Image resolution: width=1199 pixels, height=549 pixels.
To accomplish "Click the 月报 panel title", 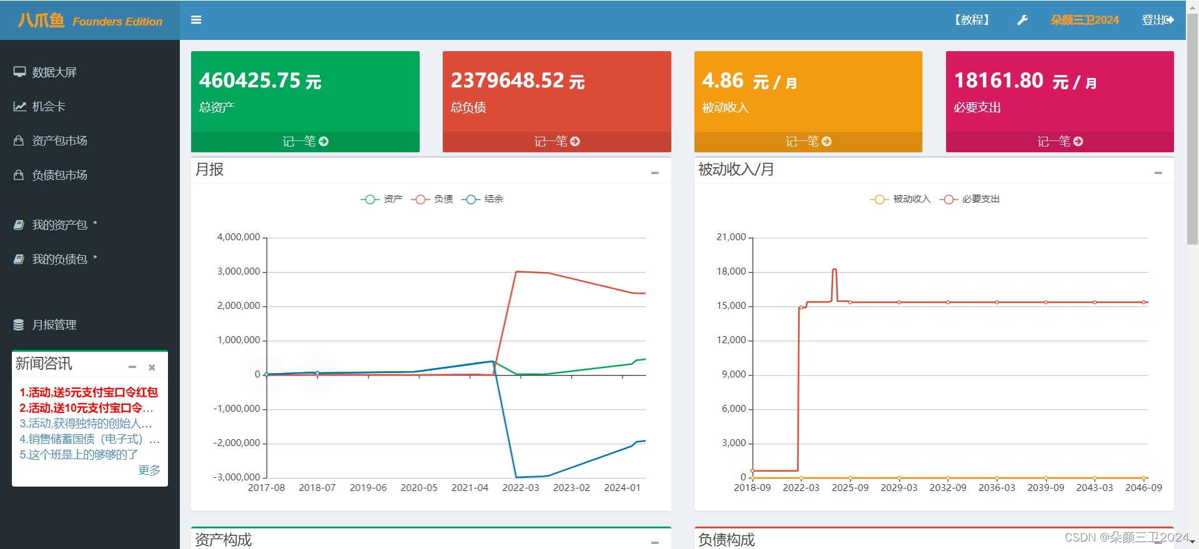I will click(210, 170).
